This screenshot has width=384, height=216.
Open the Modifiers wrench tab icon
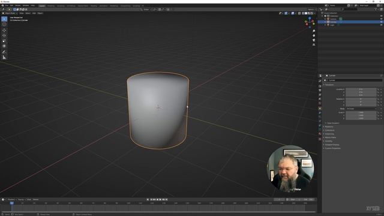[320, 113]
